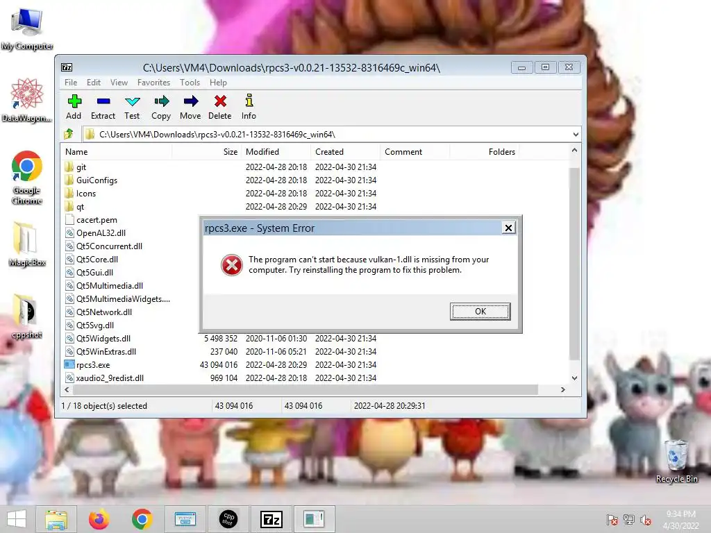Sort by the Created column header
The image size is (711, 533).
[x=345, y=152]
